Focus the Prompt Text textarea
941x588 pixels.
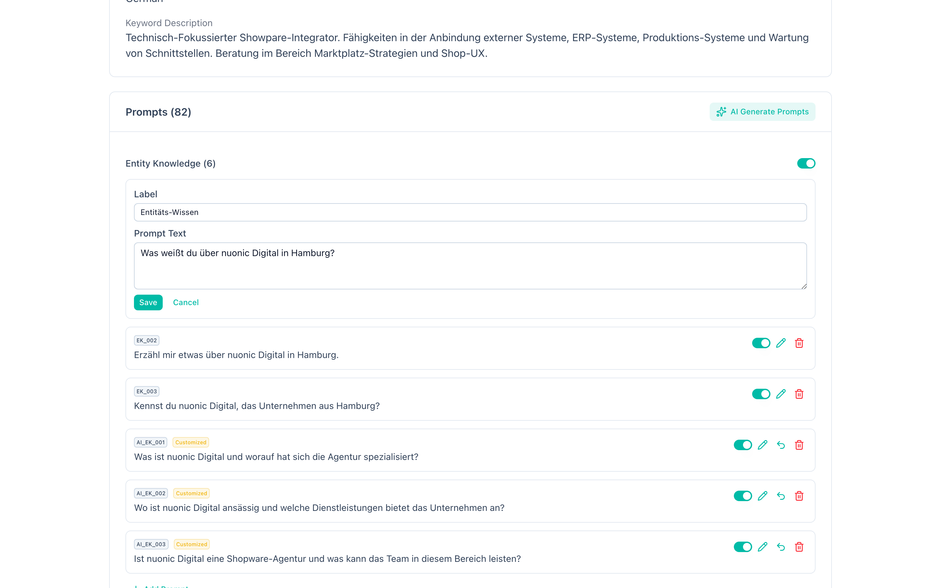[x=470, y=266]
